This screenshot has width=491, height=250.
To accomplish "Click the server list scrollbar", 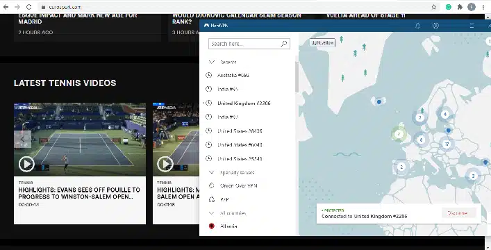I will pyautogui.click(x=297, y=77).
